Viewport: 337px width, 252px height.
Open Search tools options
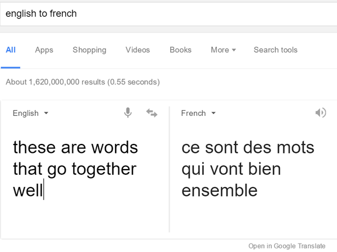(x=276, y=50)
